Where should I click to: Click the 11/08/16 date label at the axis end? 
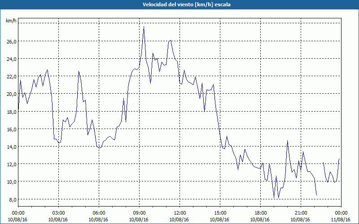coord(341,220)
